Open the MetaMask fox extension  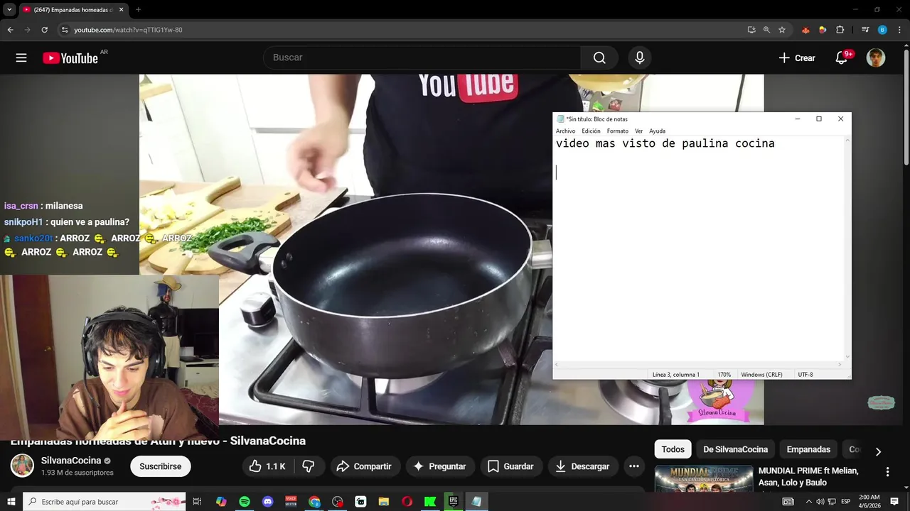(x=805, y=30)
